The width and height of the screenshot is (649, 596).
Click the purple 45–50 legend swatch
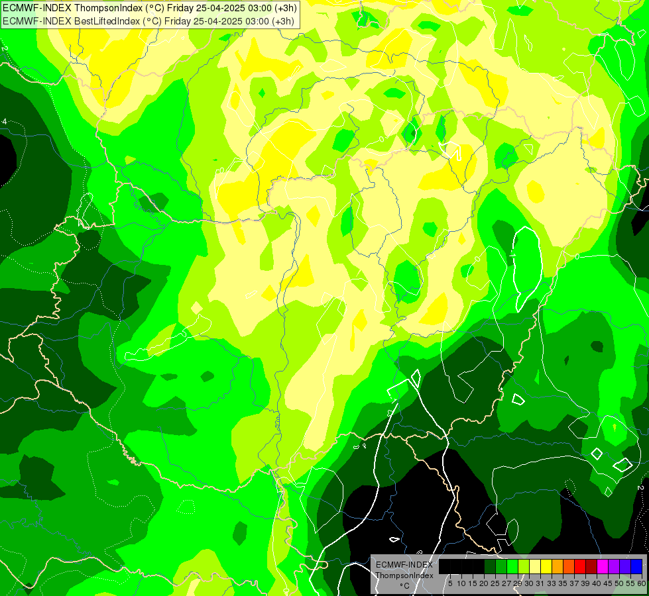[614, 567]
